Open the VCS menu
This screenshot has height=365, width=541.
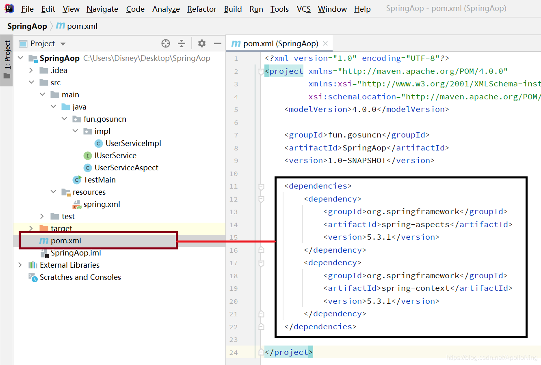point(303,9)
